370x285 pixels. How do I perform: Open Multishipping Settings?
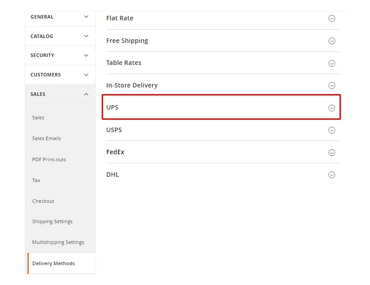pyautogui.click(x=58, y=242)
